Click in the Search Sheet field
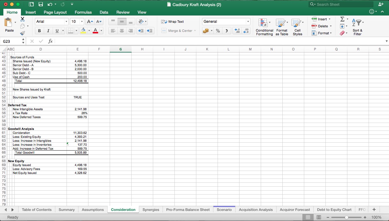 click(341, 4)
